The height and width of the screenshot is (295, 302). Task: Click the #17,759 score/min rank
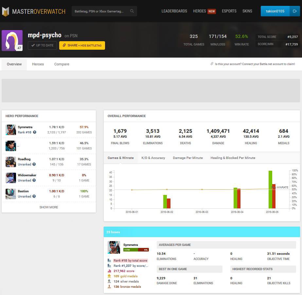292,44
